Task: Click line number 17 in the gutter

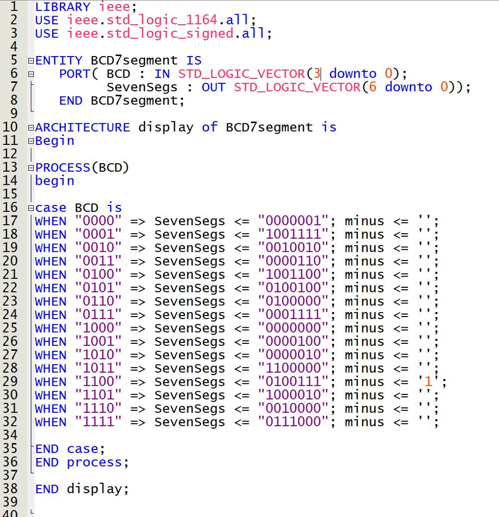Action: (x=11, y=221)
